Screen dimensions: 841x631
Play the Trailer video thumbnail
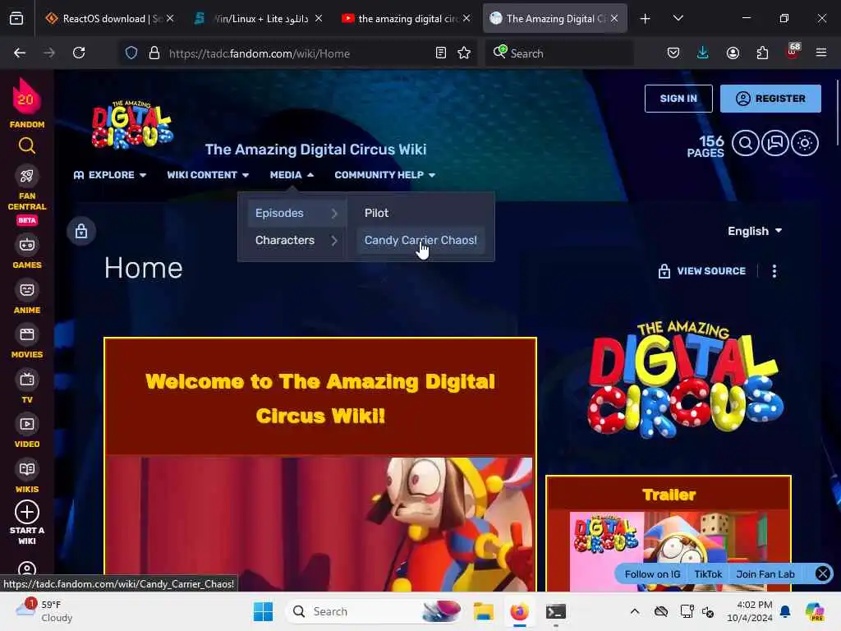tap(669, 551)
